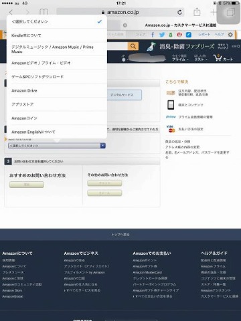This screenshot has height=321, width=241.
Task: Click the トップへ戻る link
Action: [120, 235]
